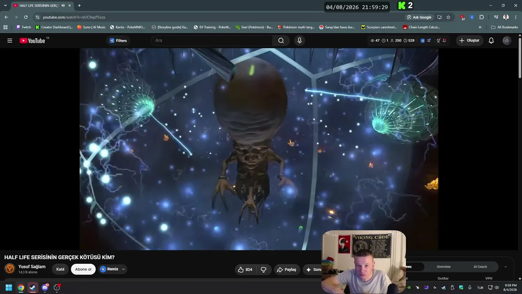This screenshot has width=522, height=294.
Task: Open the tab search dropdown arrow
Action: 5,6
